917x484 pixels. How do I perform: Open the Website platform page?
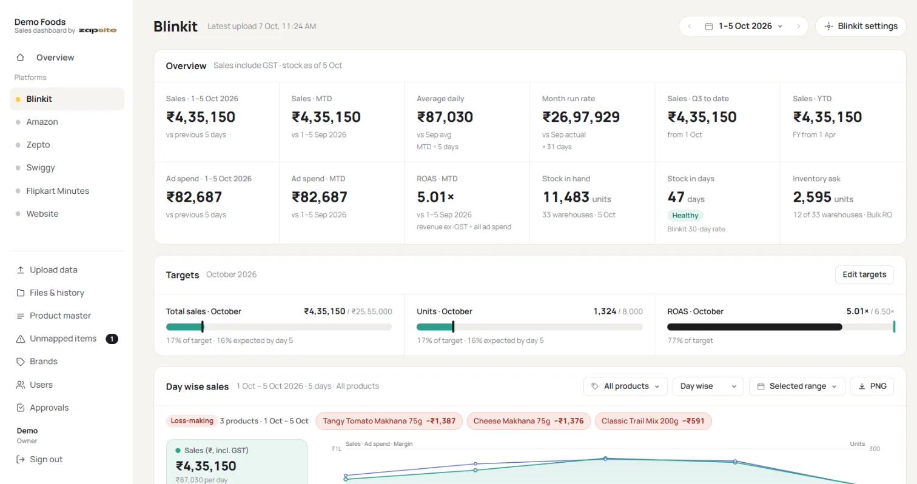67,214
